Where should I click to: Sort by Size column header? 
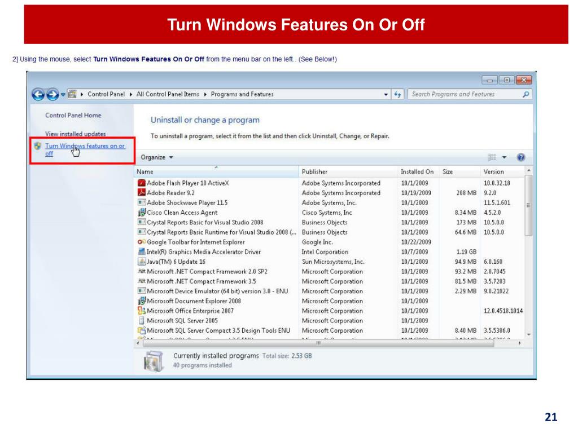[459, 171]
